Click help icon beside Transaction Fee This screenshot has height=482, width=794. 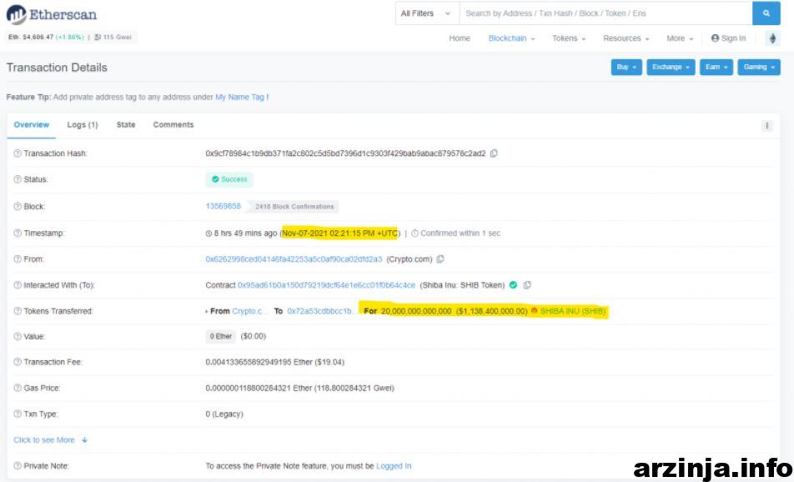18,362
